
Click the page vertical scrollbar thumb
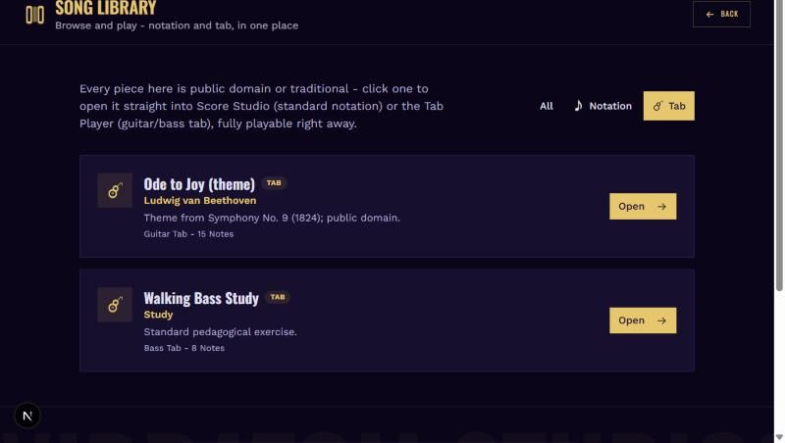point(779,145)
